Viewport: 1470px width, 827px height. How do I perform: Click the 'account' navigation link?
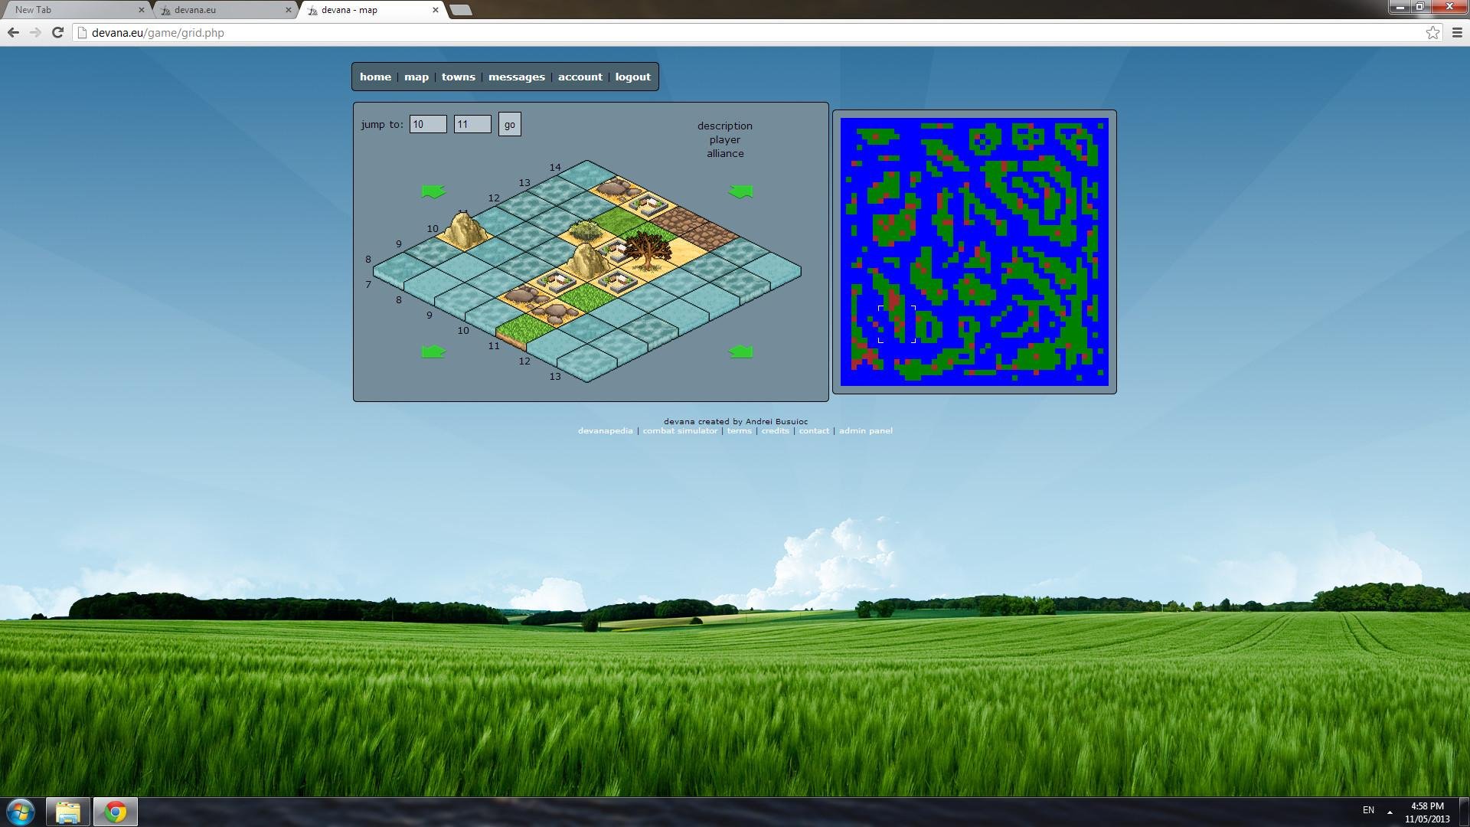pos(580,76)
